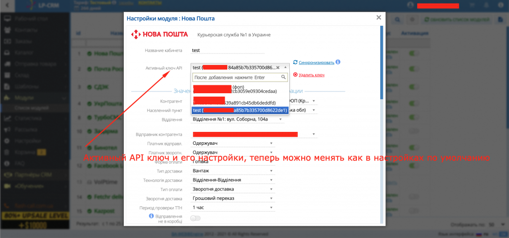Open Настройки from the sidebar
This screenshot has height=238, width=509.
(x=35, y=141)
